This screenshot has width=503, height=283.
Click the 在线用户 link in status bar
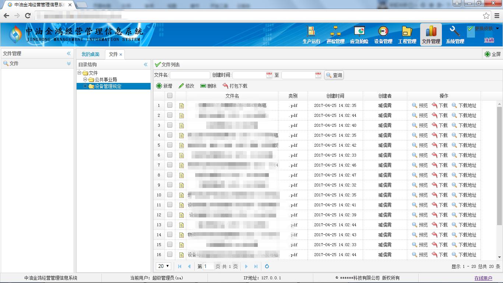tap(483, 278)
